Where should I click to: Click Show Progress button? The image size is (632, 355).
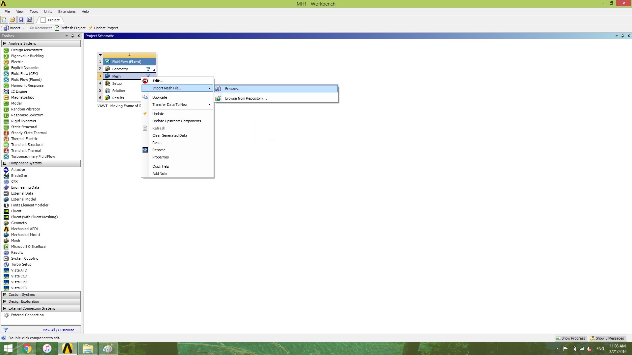click(571, 338)
